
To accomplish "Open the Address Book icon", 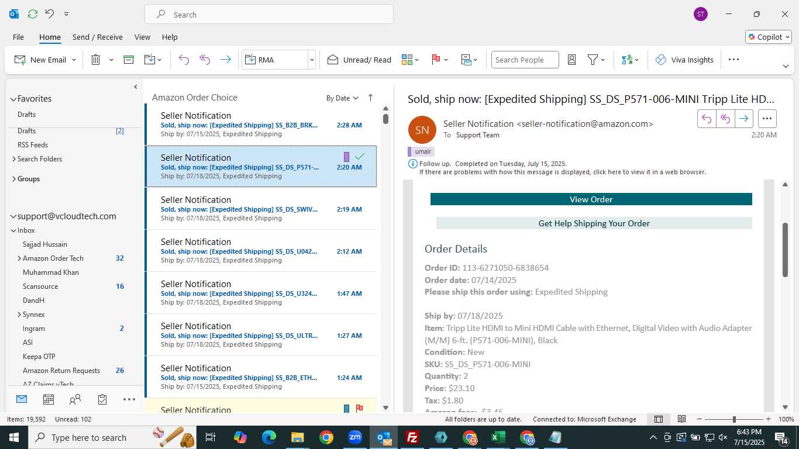I will pyautogui.click(x=572, y=60).
